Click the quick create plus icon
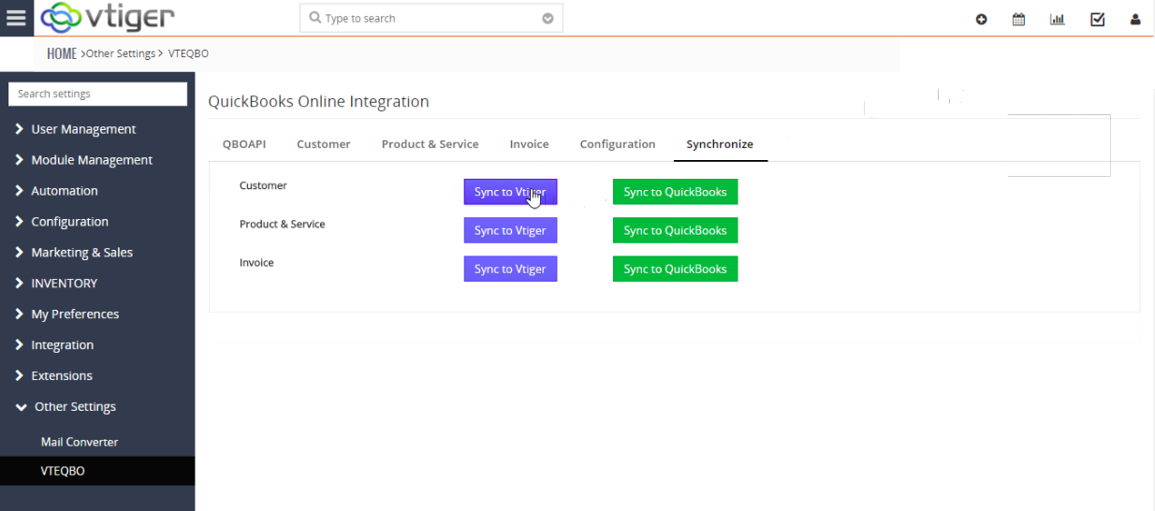Screen dimensions: 1155x511 pos(981,19)
